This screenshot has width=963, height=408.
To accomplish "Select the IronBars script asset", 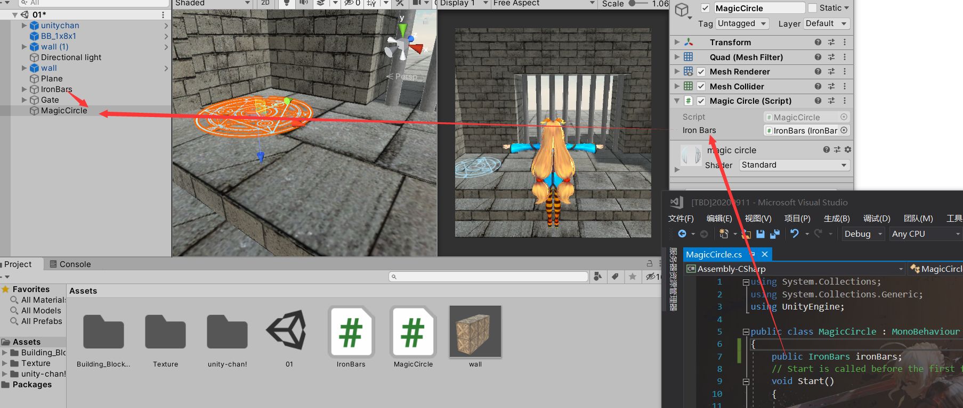I will (351, 337).
